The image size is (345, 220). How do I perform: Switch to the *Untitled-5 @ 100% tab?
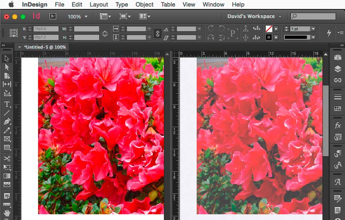[x=45, y=47]
